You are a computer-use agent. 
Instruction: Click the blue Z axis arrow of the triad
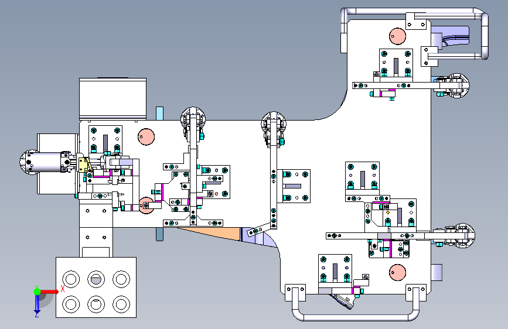coord(37,304)
